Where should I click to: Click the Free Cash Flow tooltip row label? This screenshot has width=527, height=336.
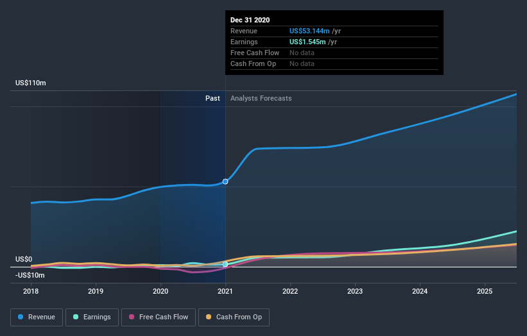[x=255, y=53]
